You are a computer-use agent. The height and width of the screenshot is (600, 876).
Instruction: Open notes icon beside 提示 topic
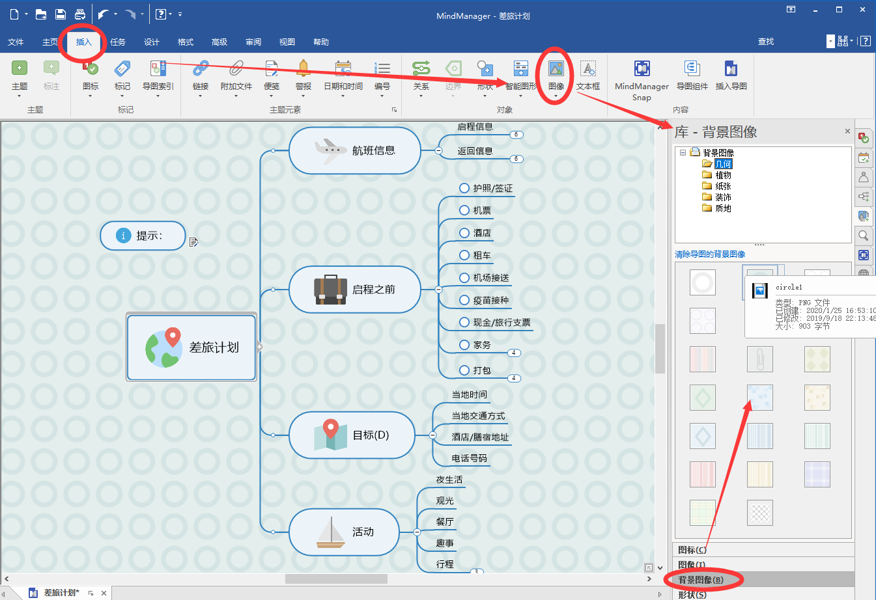[x=193, y=242]
